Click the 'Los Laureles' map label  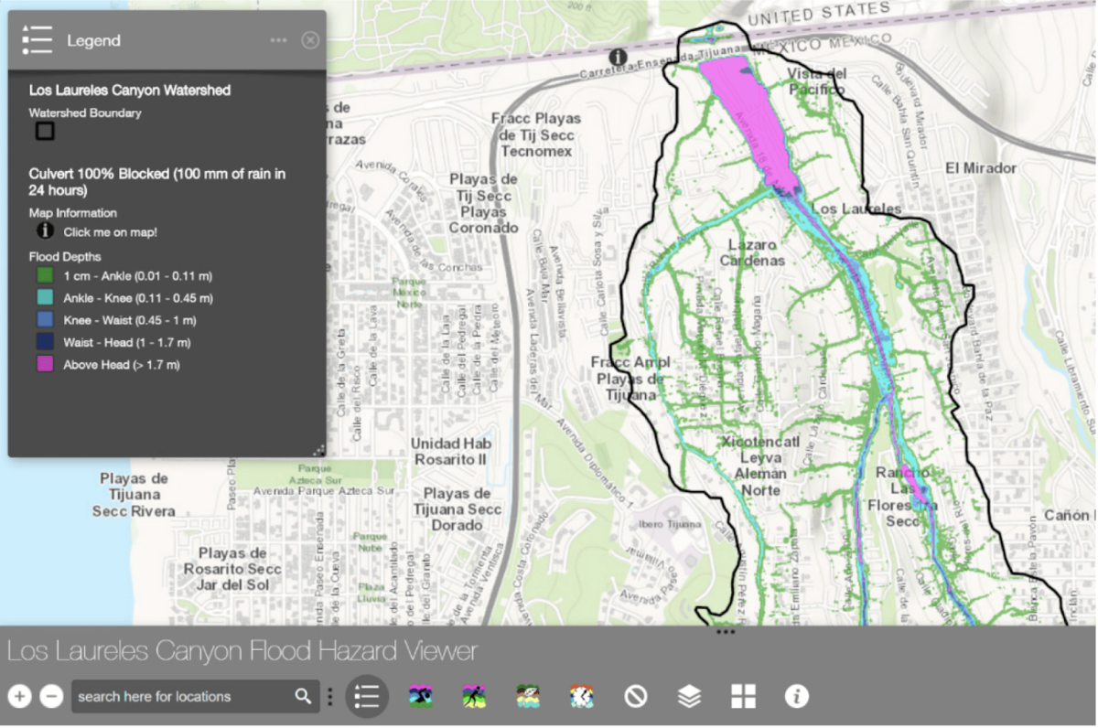(856, 209)
